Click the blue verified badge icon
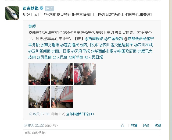This screenshot has width=172, height=140. (42, 8)
